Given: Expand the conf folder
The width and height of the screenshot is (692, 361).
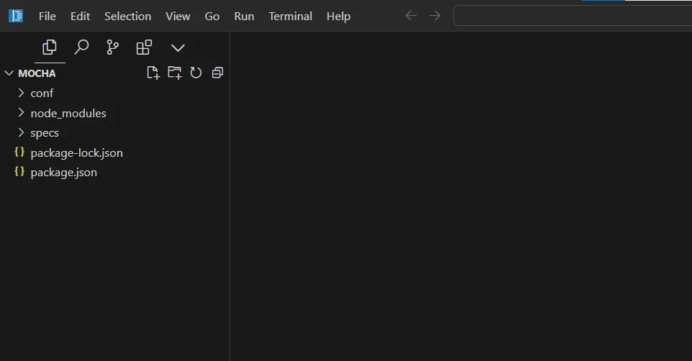Looking at the screenshot, I should click(21, 93).
